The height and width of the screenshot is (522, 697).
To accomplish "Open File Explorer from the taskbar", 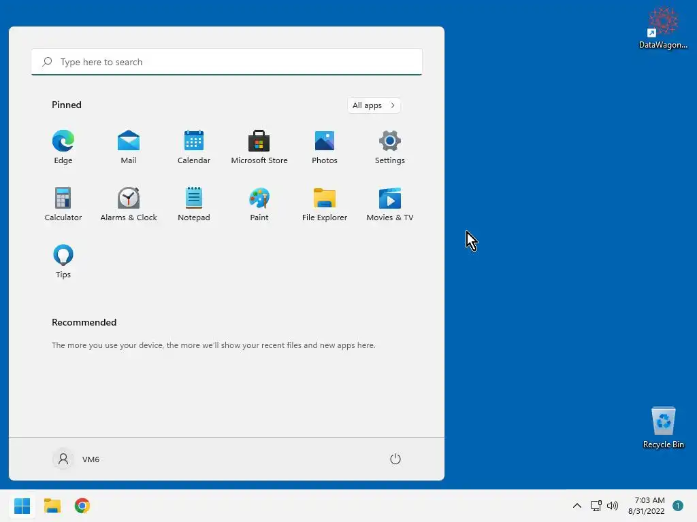I will click(x=52, y=506).
